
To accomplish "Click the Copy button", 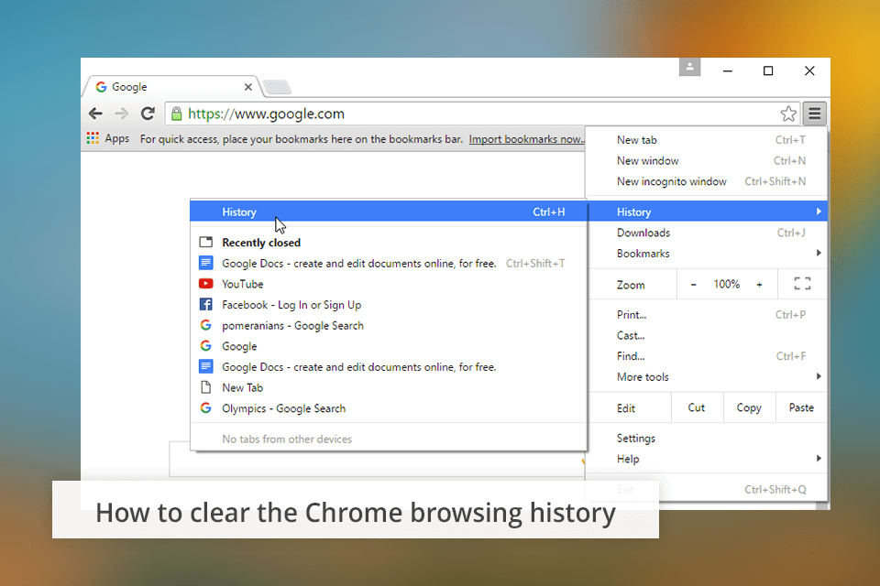I will point(749,407).
